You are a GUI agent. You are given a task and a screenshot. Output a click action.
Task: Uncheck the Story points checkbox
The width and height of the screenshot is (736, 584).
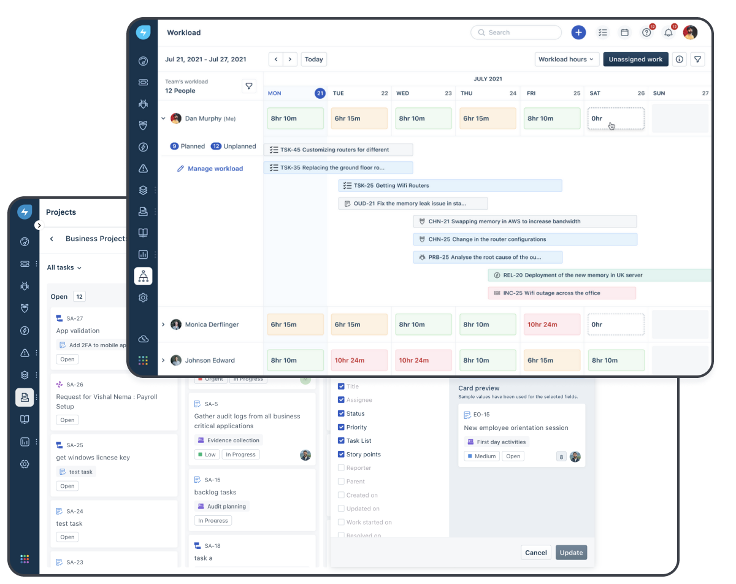point(341,455)
